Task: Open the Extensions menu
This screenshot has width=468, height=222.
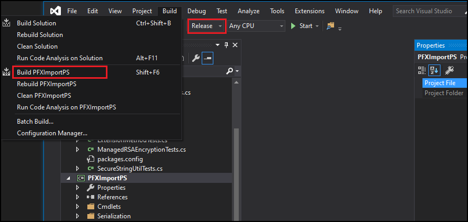Action: pos(310,11)
